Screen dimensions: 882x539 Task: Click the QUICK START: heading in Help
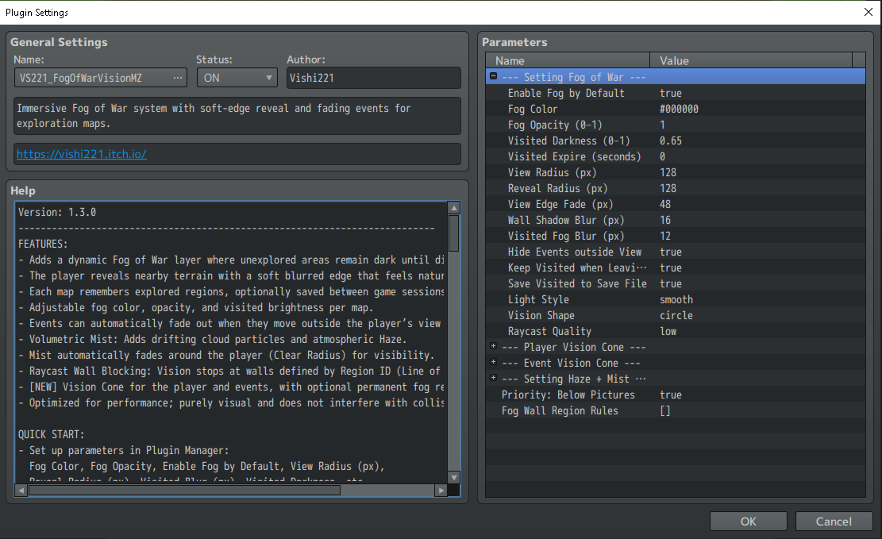tap(51, 434)
